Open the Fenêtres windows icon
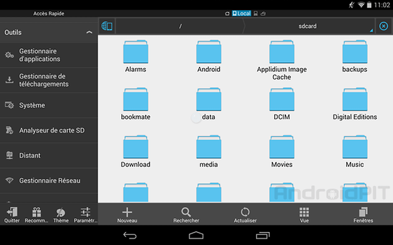The image size is (393, 245). [x=363, y=212]
